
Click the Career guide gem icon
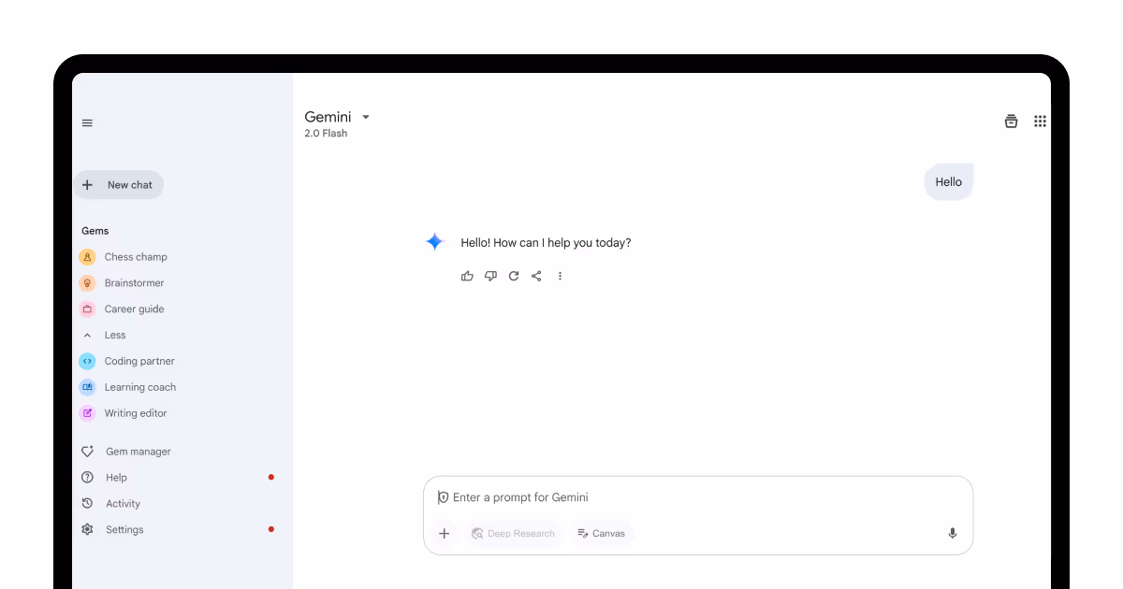tap(87, 309)
